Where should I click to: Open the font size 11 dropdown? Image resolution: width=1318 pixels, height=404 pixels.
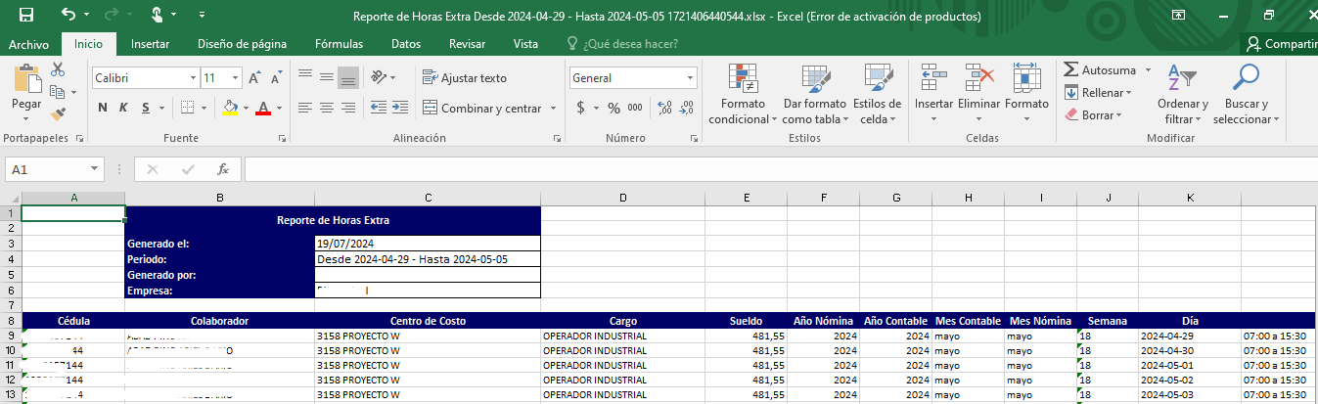point(236,78)
